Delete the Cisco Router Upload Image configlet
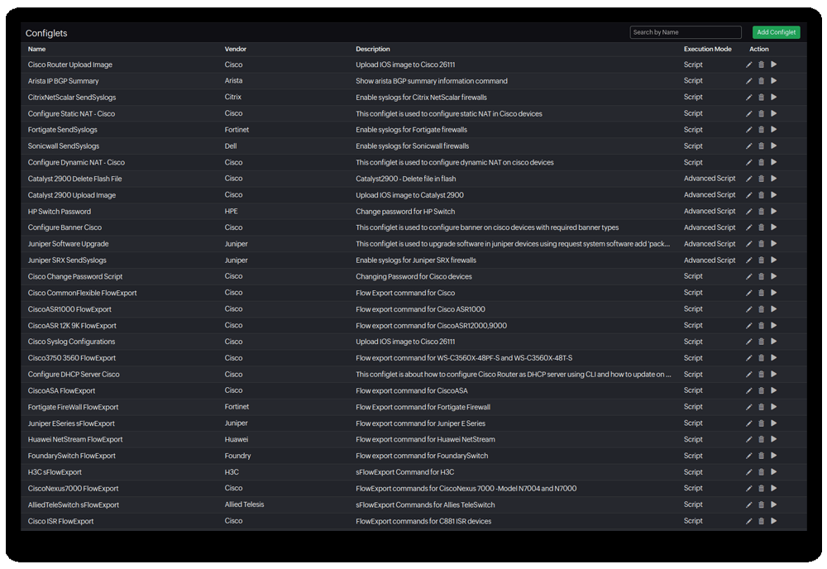This screenshot has width=827, height=569. [761, 65]
